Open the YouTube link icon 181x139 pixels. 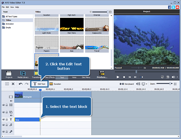(x=177, y=7)
